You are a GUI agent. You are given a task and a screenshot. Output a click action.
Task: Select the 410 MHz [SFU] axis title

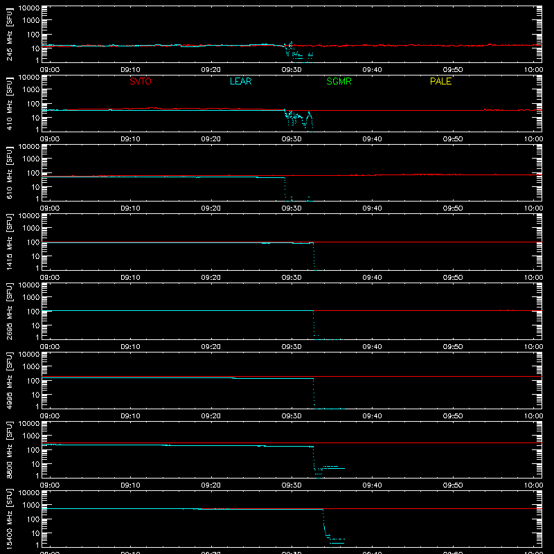coord(9,104)
